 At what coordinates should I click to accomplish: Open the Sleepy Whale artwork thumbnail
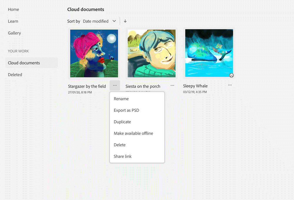pos(209,53)
